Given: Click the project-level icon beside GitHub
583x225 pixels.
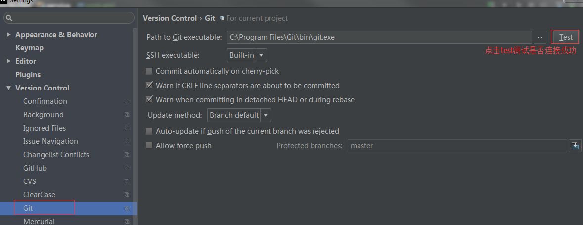Looking at the screenshot, I should [127, 168].
